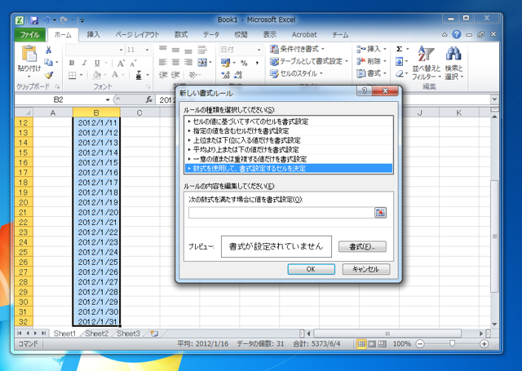Viewport: 522px width, 371px height.
Task: Click the Paste clipboard icon
Action: click(29, 54)
